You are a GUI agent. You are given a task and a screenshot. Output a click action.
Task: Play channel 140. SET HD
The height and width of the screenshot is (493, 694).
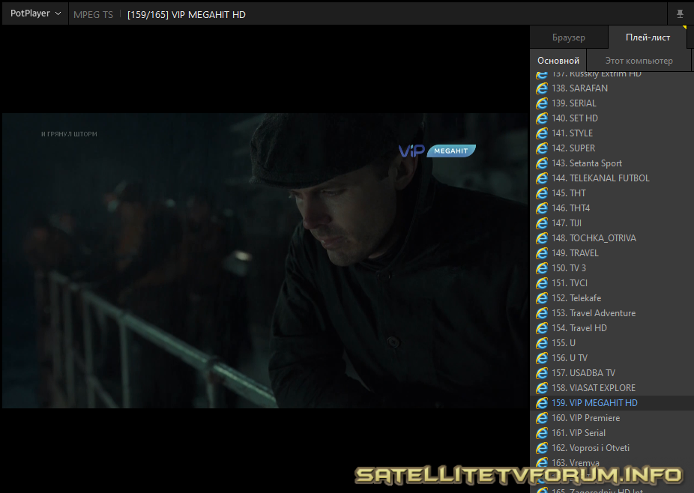(x=612, y=118)
